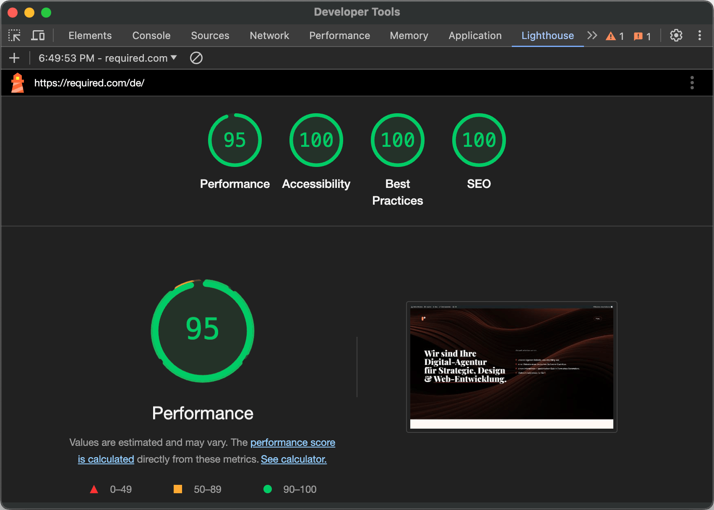Click the issues flag counter icon
This screenshot has width=714, height=510.
coord(642,36)
